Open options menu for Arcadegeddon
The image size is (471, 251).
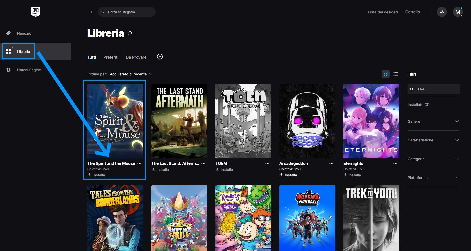tap(331, 164)
